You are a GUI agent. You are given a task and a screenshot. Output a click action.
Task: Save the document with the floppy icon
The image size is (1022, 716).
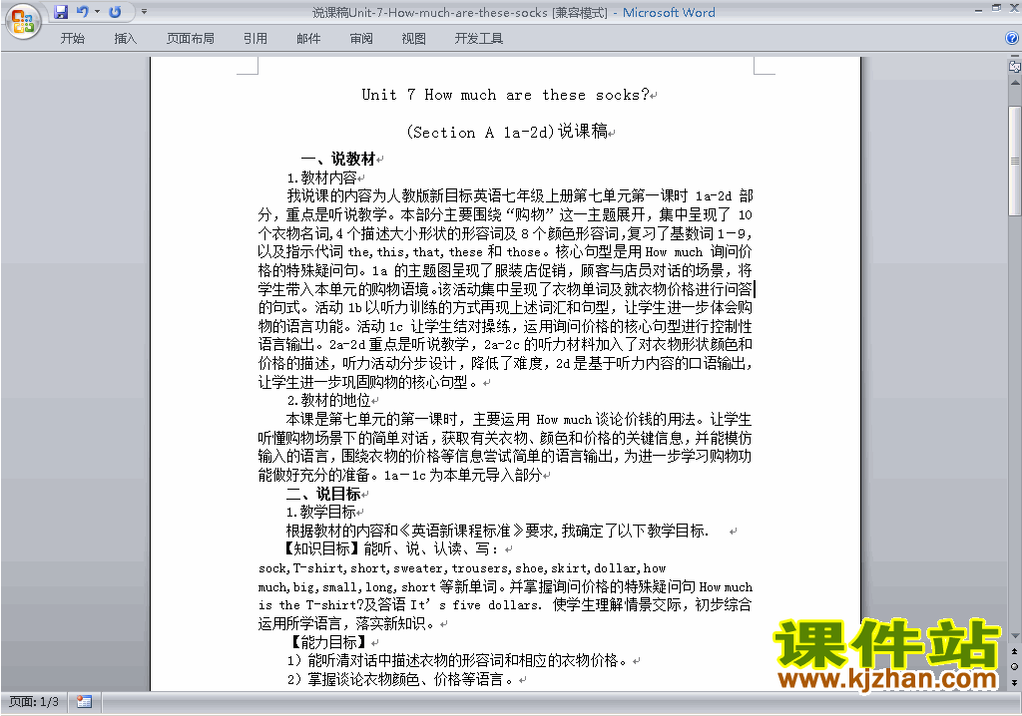[x=61, y=12]
